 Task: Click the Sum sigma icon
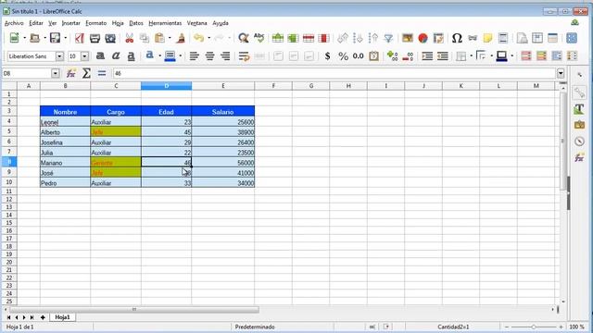coord(86,73)
